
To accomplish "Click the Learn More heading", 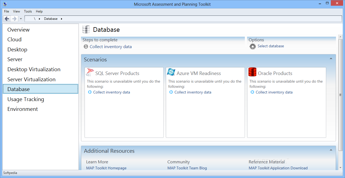I will pos(97,162).
